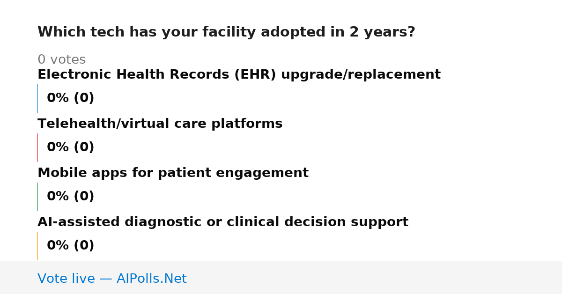562x294 pixels.
Task: Click the AIPolls.Net site name in footer
Action: click(151, 279)
